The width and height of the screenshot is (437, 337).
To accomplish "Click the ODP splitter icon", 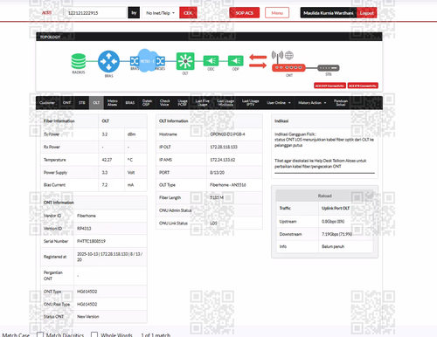I will point(235,61).
